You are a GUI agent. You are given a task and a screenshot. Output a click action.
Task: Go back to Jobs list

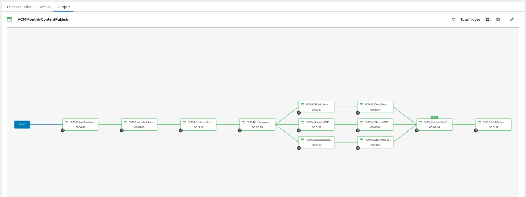19,7
